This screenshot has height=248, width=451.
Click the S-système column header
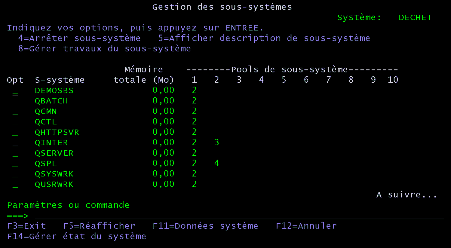click(x=60, y=80)
